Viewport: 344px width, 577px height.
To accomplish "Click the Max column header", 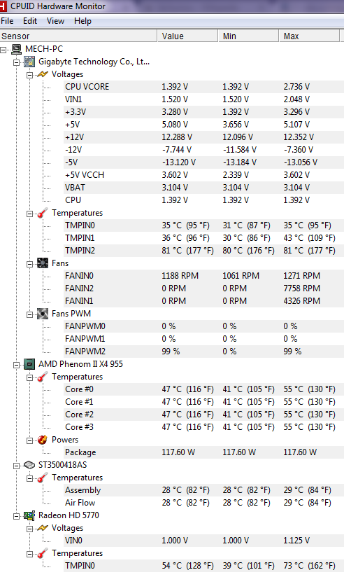I will (309, 36).
